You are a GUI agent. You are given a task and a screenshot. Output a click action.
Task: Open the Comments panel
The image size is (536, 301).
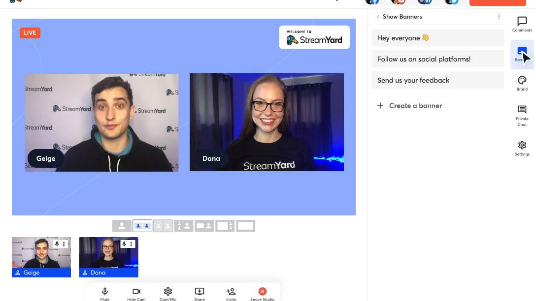click(522, 24)
